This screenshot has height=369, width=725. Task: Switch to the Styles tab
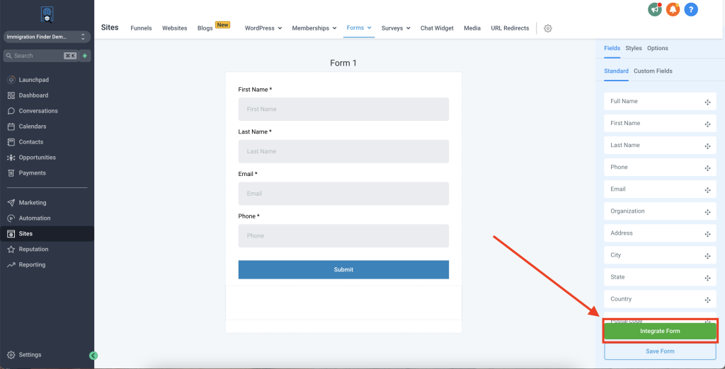pyautogui.click(x=634, y=48)
